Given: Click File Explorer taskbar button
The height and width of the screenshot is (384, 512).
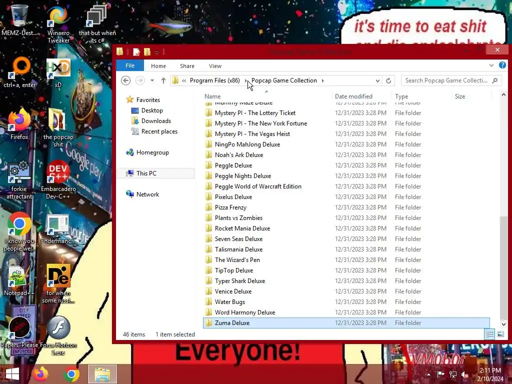Looking at the screenshot, I should [x=102, y=374].
